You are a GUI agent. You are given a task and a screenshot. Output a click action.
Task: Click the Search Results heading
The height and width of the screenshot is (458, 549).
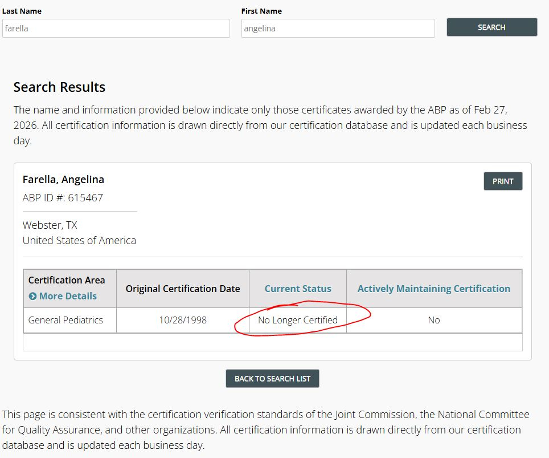[x=59, y=87]
